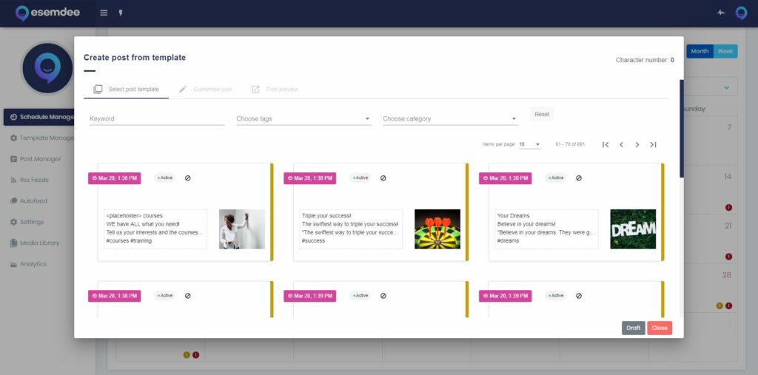
Task: Click the esemdee logo
Action: tap(47, 13)
